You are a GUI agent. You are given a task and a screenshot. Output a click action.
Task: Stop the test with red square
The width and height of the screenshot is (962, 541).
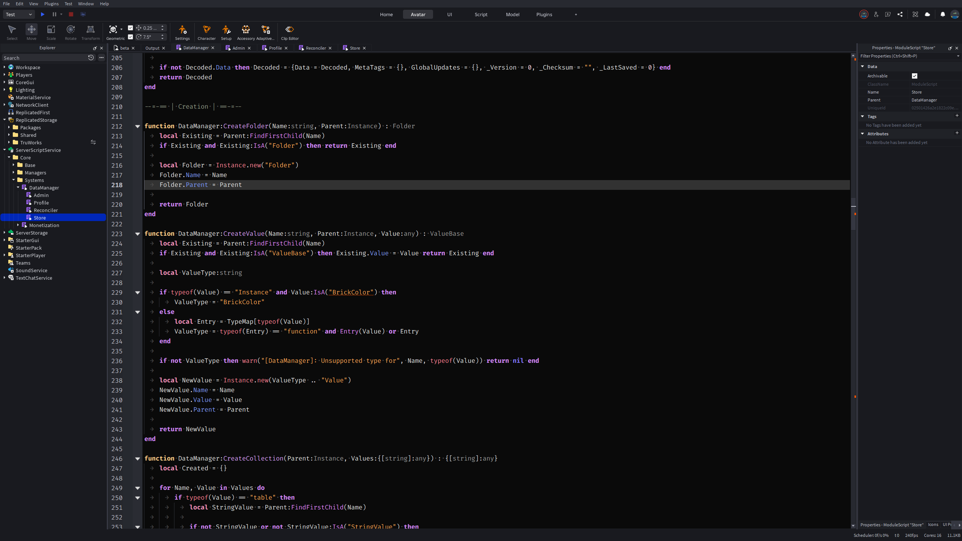(x=71, y=14)
